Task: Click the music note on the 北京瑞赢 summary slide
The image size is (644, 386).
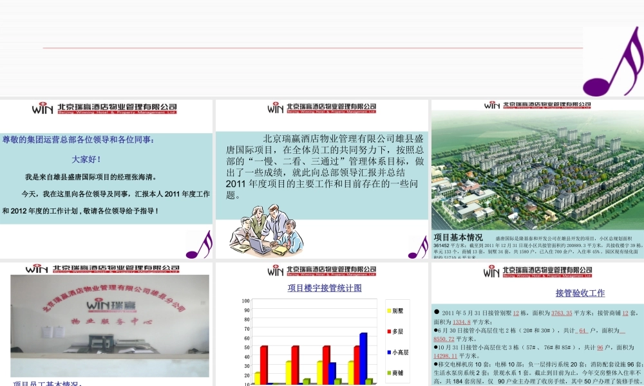Action: [x=418, y=247]
